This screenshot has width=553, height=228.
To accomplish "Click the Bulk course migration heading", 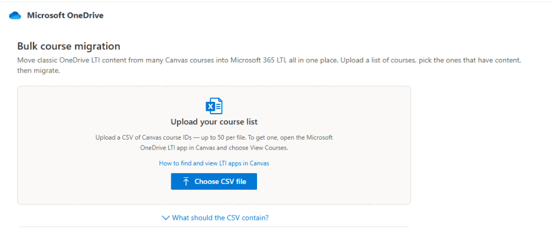I will [x=69, y=46].
